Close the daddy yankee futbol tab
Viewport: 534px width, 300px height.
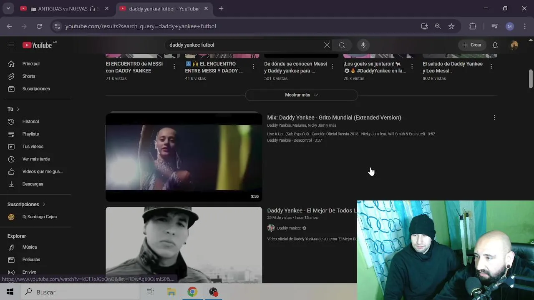click(x=206, y=9)
